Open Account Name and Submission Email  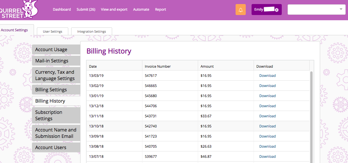pyautogui.click(x=56, y=133)
